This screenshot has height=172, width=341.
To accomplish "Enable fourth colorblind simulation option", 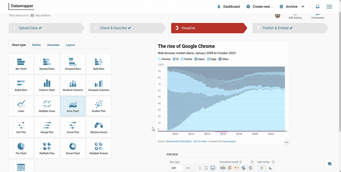I will pyautogui.click(x=243, y=168).
